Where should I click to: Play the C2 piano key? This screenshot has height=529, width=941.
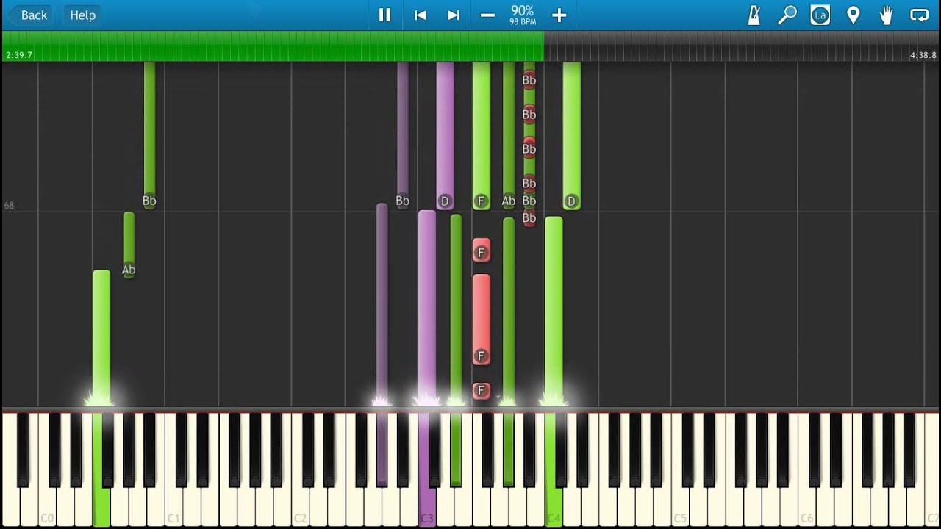click(x=300, y=507)
